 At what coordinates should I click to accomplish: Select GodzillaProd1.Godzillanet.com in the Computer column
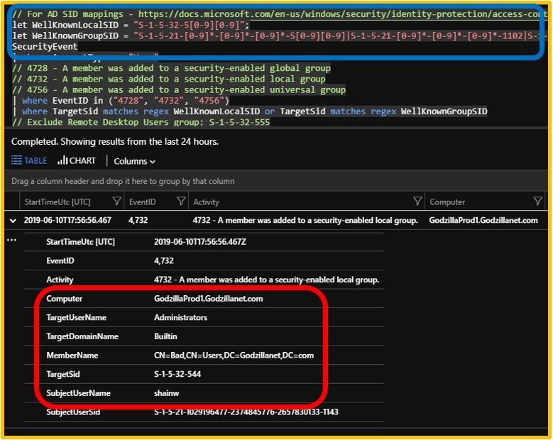[483, 220]
